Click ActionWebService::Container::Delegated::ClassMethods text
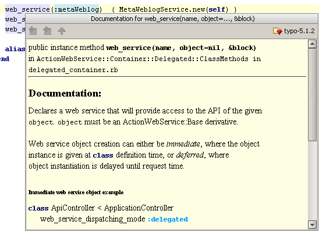This screenshot has height=232, width=319. tap(143, 59)
